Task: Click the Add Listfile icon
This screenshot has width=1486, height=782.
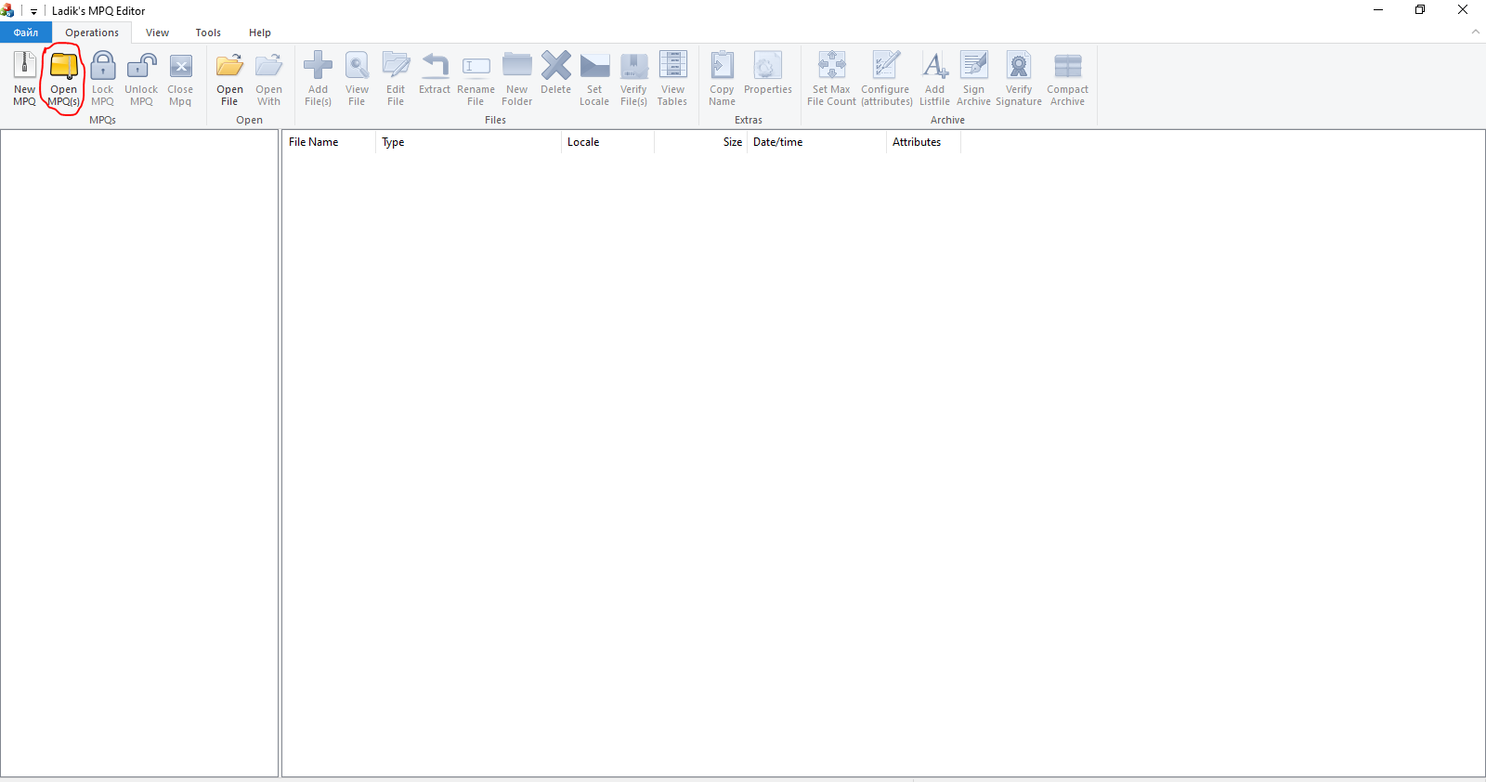Action: (934, 66)
